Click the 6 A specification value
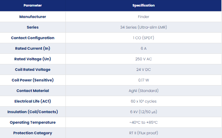This screenshot has width=222, height=138. coord(143,48)
